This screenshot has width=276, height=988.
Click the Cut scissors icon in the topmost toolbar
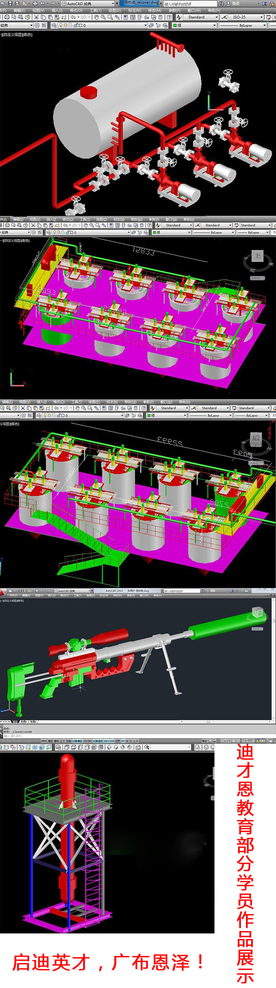tap(36, 17)
